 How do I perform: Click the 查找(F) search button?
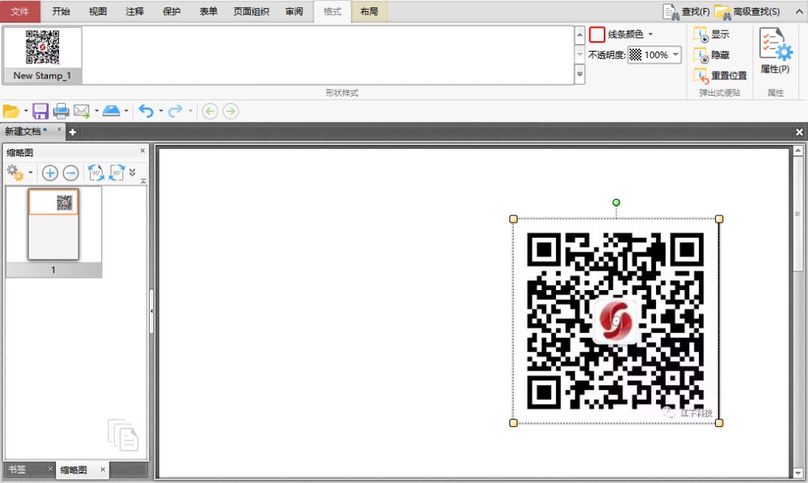point(686,11)
